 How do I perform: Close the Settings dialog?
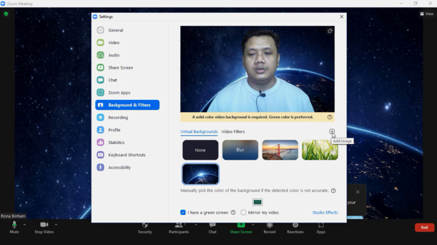coord(341,17)
